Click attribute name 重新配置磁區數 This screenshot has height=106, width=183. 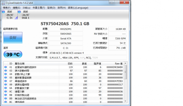(x=23, y=78)
